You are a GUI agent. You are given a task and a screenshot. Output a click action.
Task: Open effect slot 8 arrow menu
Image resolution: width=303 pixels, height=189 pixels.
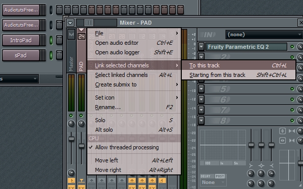[x=201, y=121]
